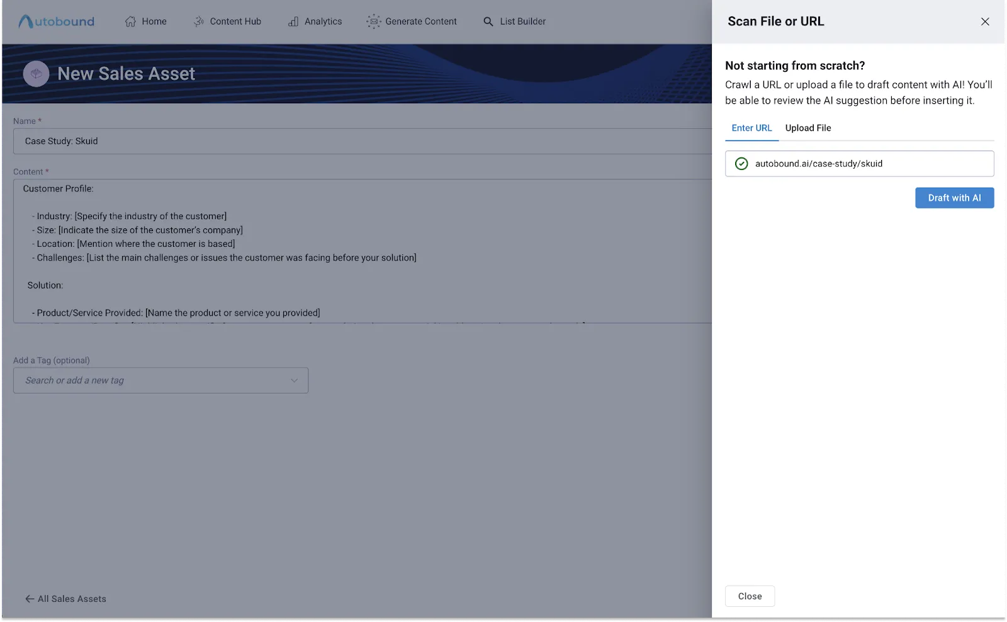Click the Generate Content icon
1007x622 pixels.
pos(374,21)
